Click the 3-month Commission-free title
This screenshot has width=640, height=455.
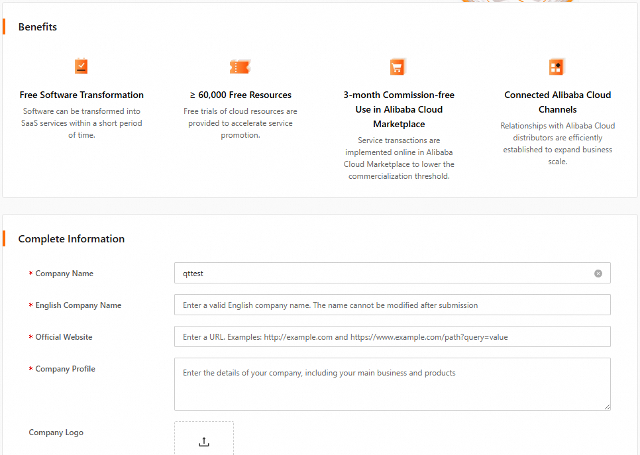coord(399,109)
